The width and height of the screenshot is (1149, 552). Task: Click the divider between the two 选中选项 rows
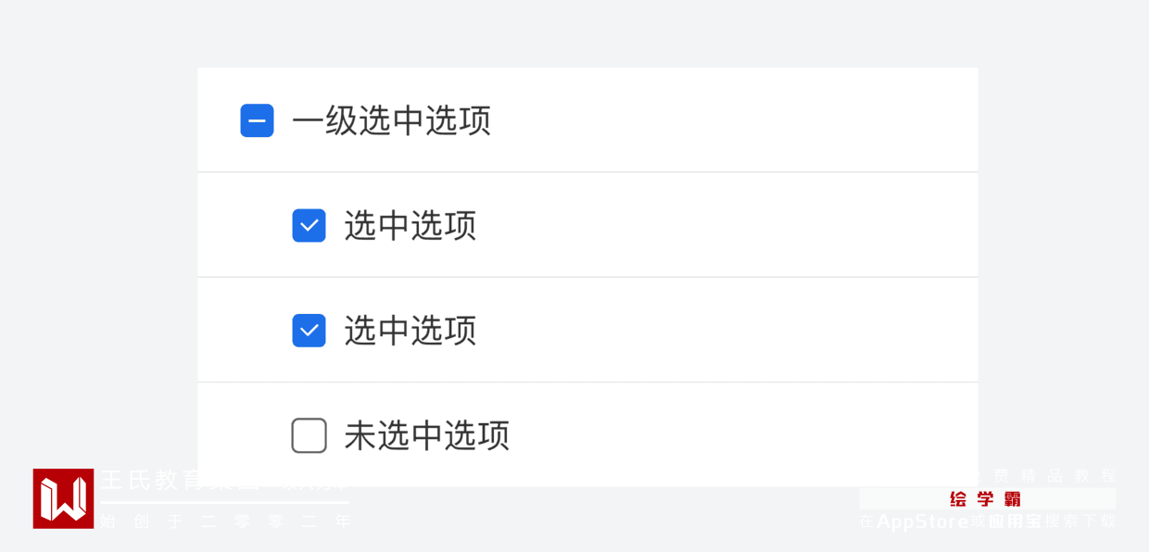tap(587, 277)
